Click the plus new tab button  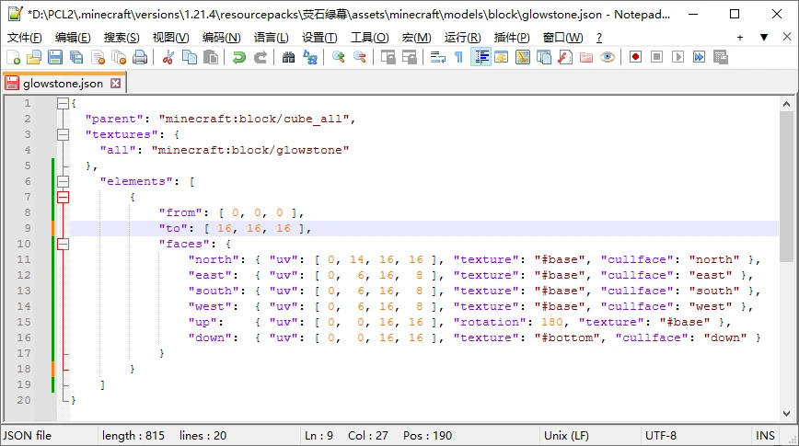[x=740, y=37]
